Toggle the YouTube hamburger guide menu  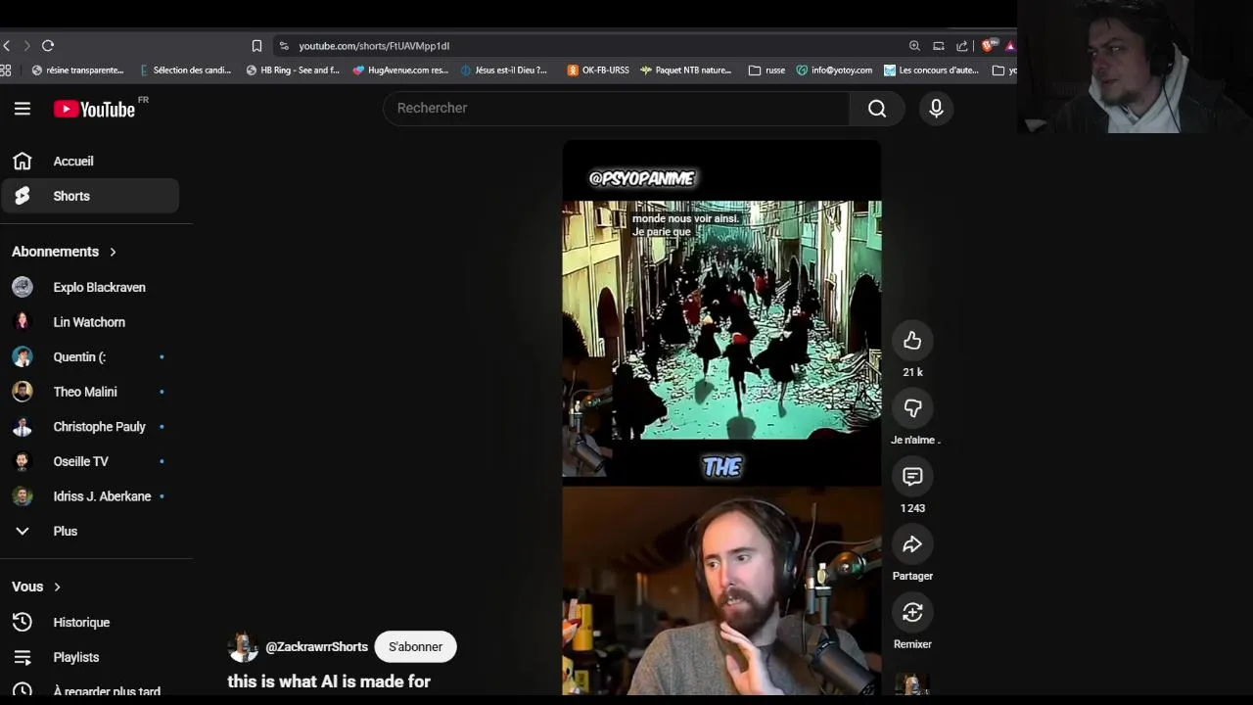[23, 109]
